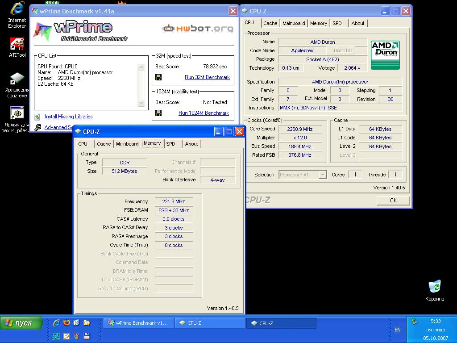Click the Code Name field Applebred
Screen dimensions: 457x343
302,50
